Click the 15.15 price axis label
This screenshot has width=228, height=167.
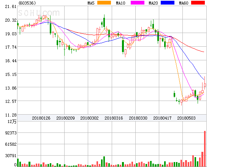11,74
